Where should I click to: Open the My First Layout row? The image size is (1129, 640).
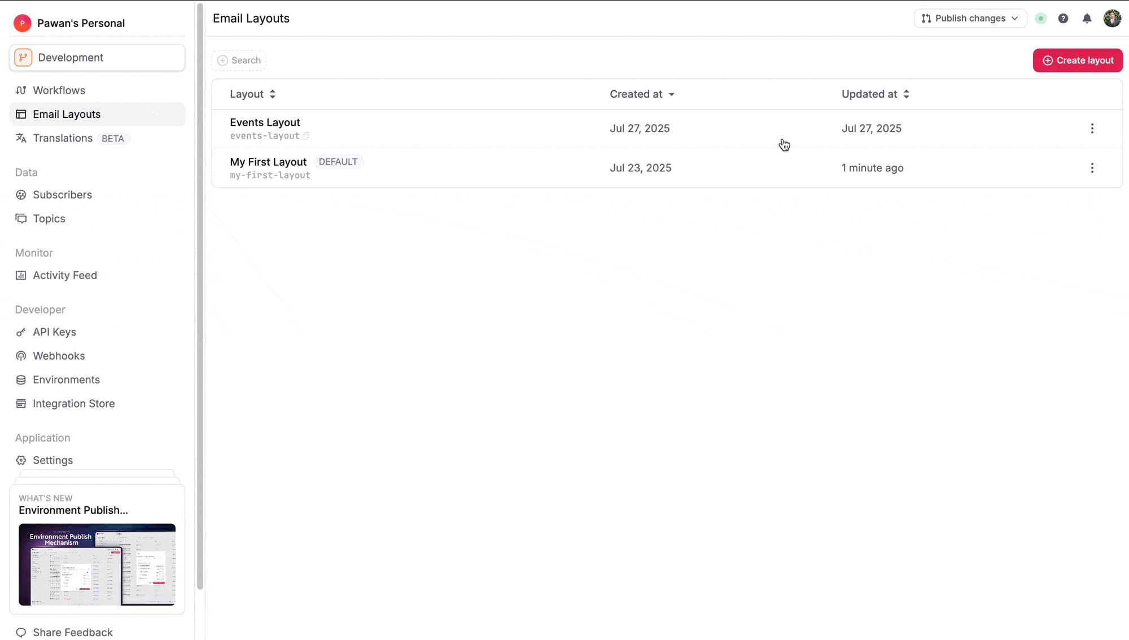tap(268, 162)
